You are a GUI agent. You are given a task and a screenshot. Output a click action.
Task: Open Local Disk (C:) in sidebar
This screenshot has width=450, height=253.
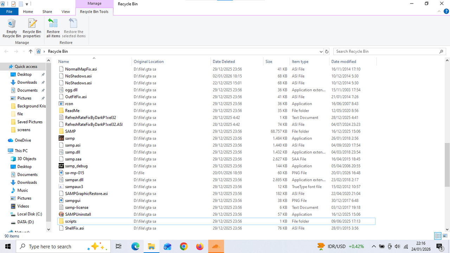[x=30, y=214]
